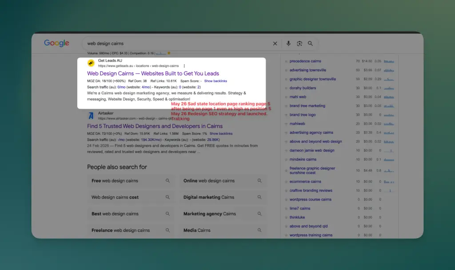Screen dimensions: 455x270
Task: Search icon next to Marketing agency Cairns
Action: coord(259,214)
